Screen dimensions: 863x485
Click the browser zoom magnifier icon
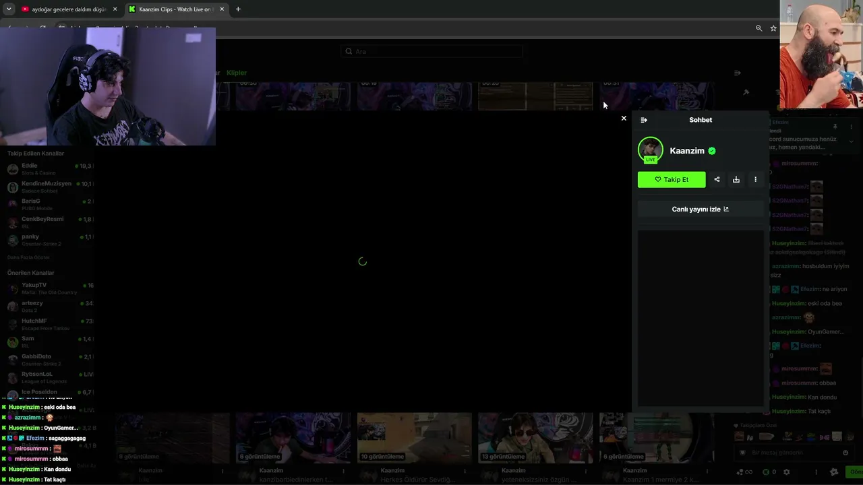758,28
